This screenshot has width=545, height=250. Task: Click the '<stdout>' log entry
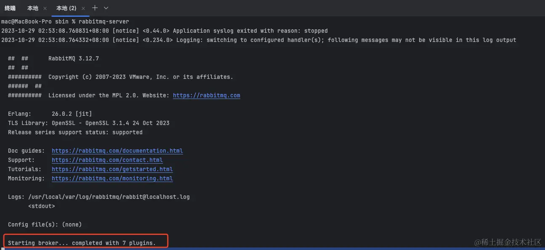pyautogui.click(x=42, y=206)
